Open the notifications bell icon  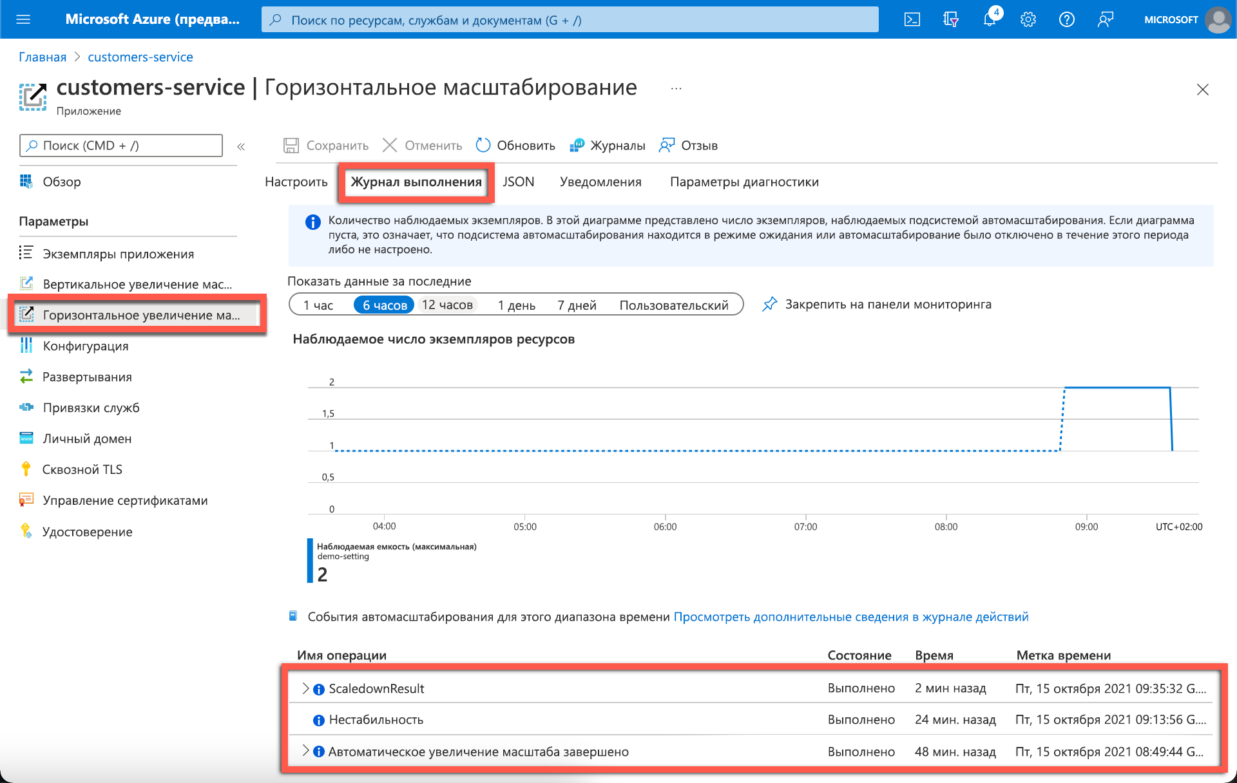point(990,19)
